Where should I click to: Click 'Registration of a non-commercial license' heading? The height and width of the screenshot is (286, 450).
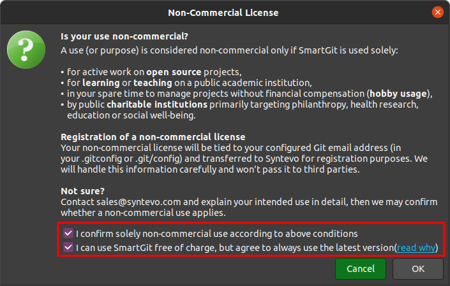click(x=153, y=137)
